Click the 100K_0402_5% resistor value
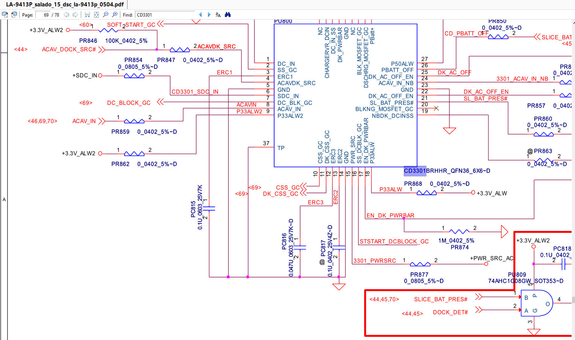Image resolution: width=575 pixels, height=340 pixels. tap(126, 41)
